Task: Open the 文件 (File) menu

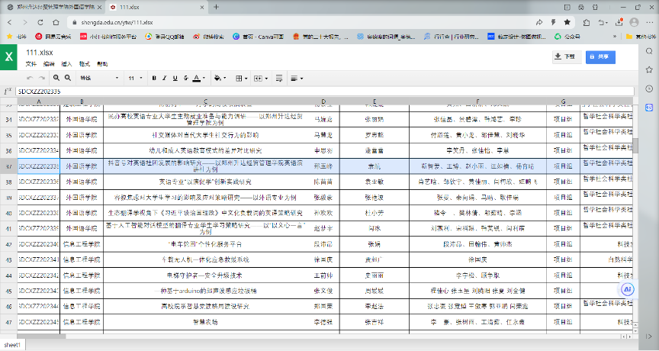Action: click(x=31, y=64)
